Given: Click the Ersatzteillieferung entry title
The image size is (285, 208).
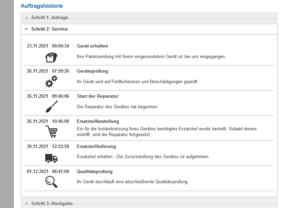Looking at the screenshot, I should (x=96, y=146).
